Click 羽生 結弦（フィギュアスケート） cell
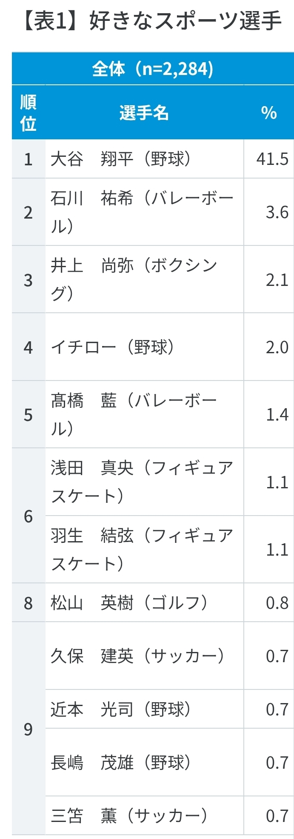This screenshot has height=839, width=294. (x=142, y=549)
